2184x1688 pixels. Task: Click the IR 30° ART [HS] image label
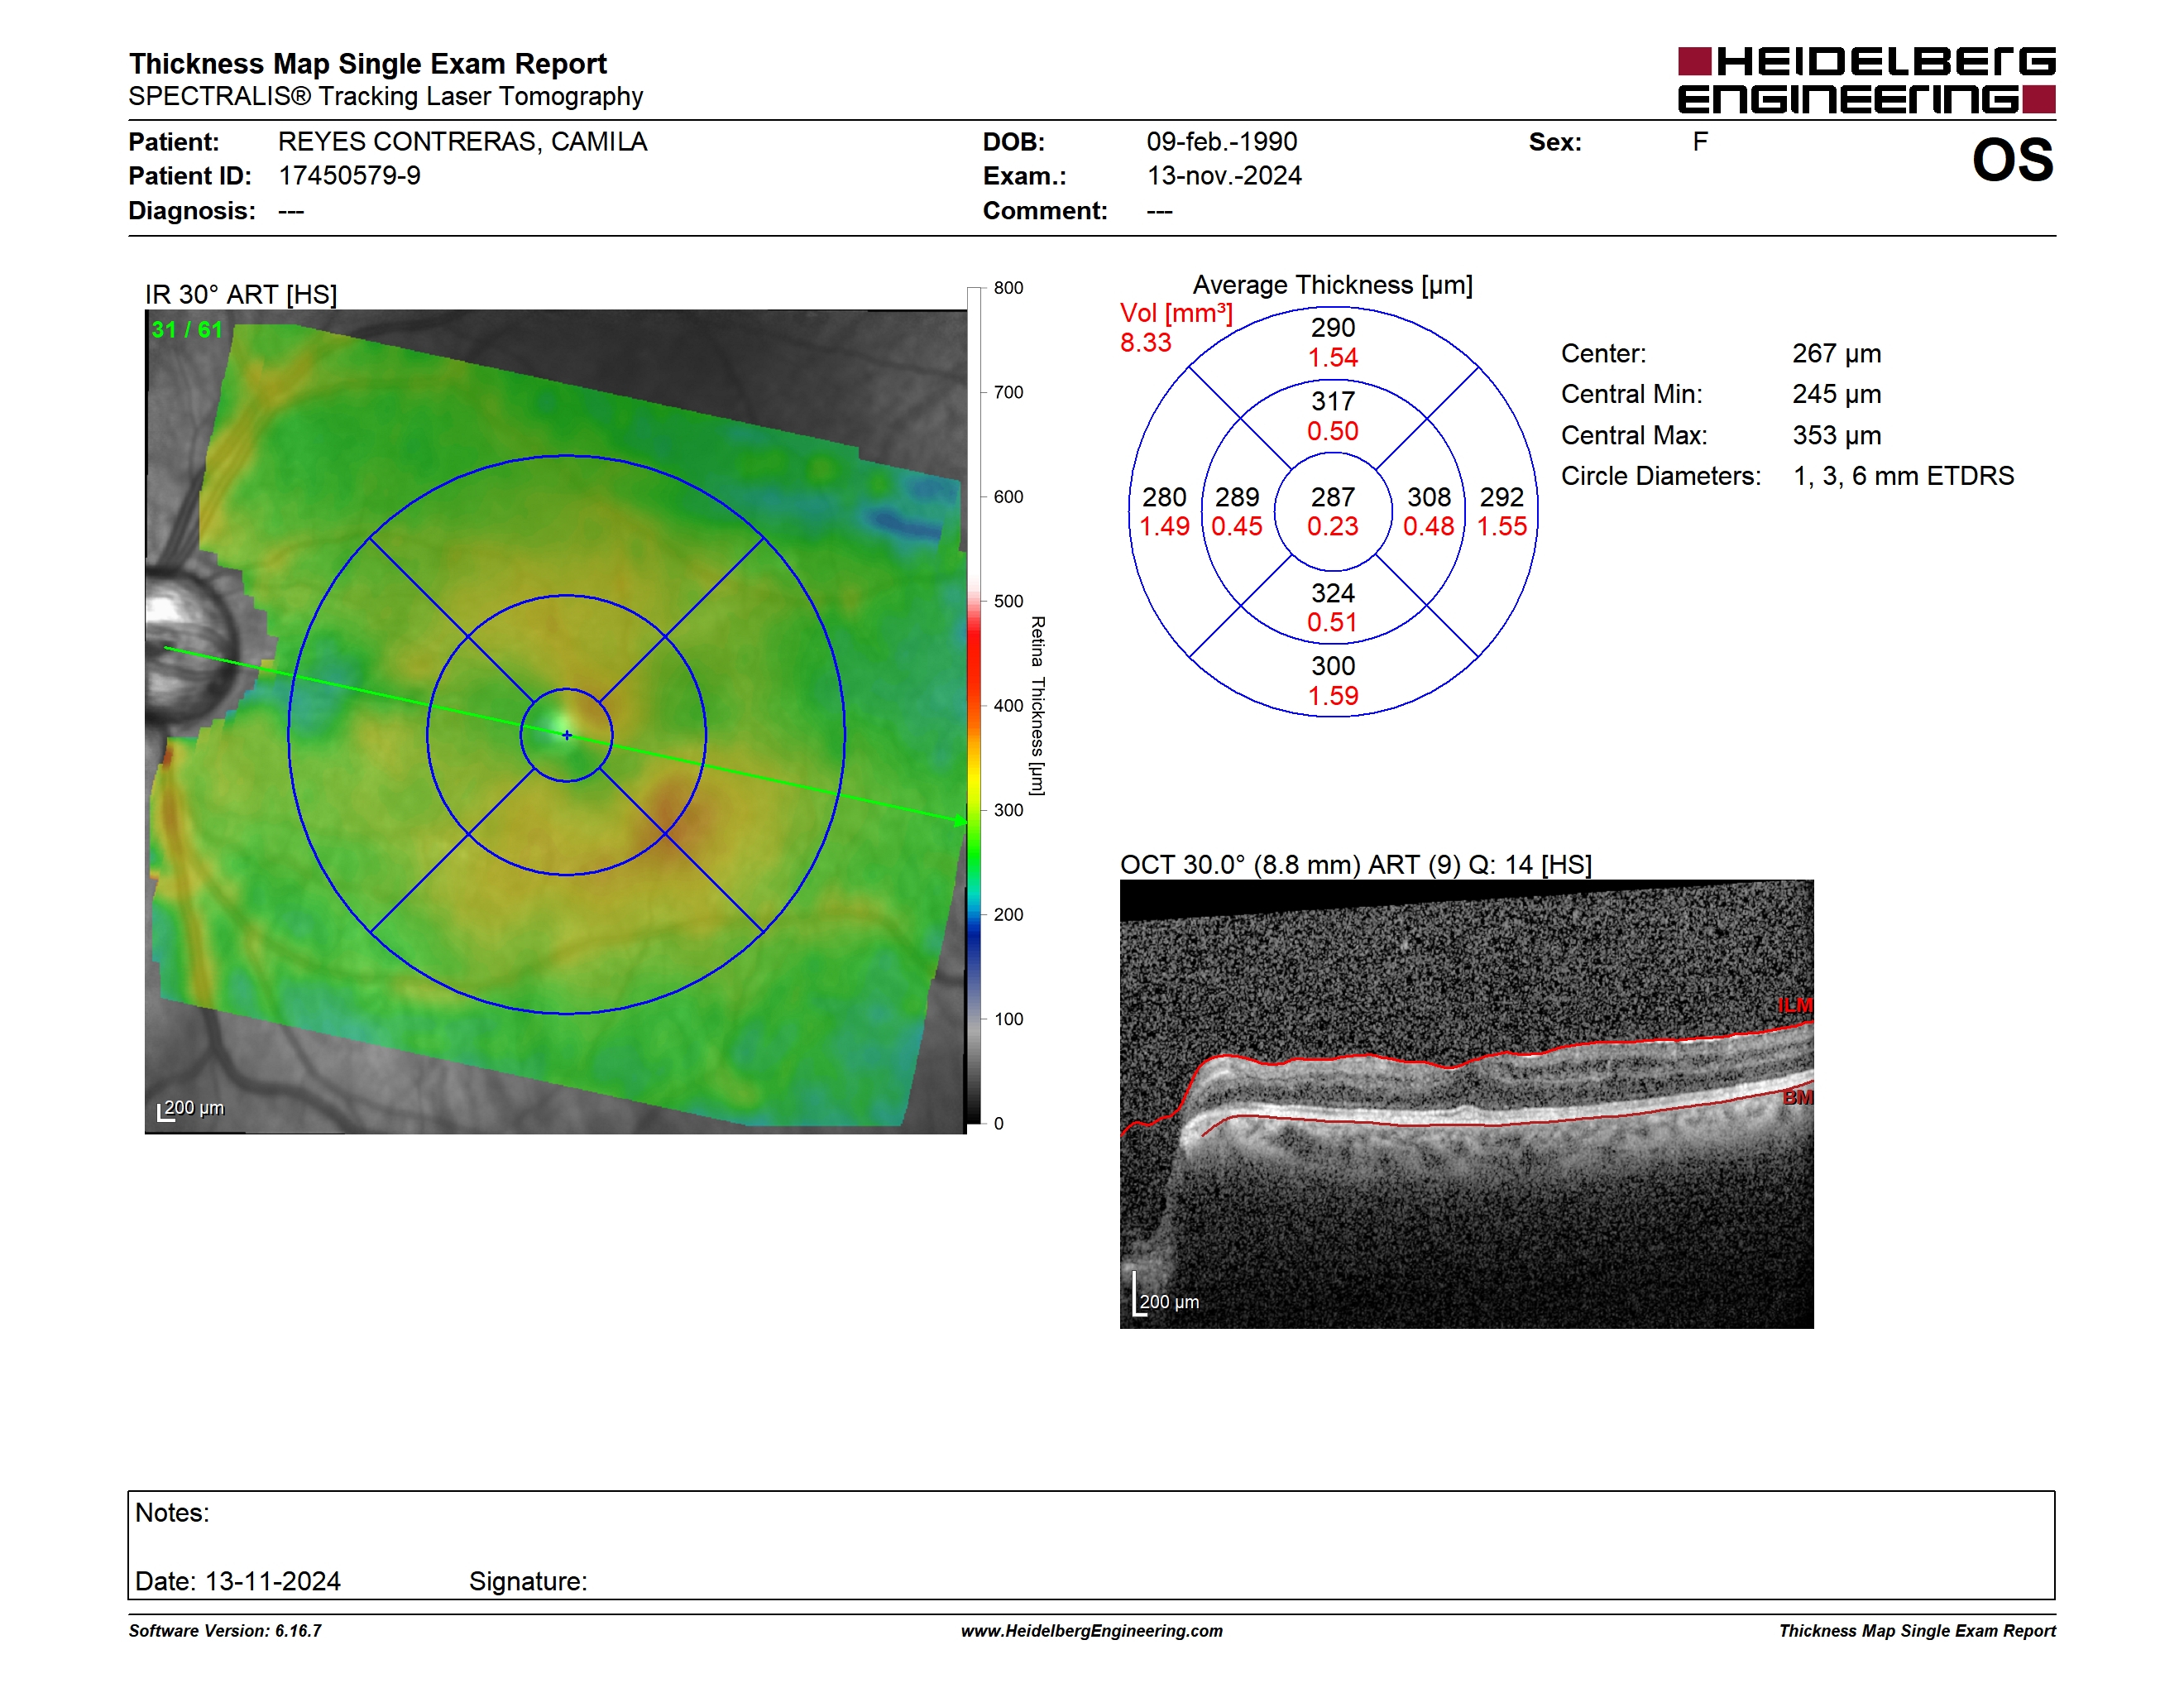click(x=241, y=294)
